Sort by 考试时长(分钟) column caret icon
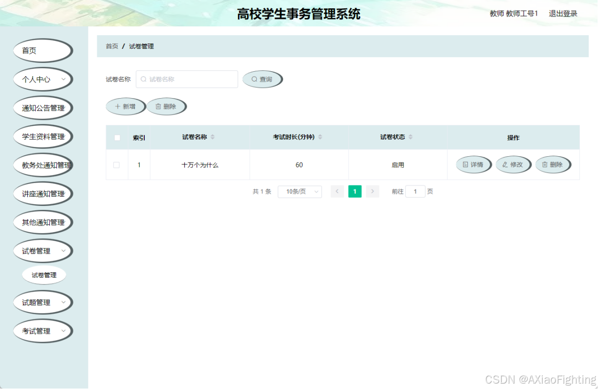Viewport: 598px width, 389px height. click(320, 137)
